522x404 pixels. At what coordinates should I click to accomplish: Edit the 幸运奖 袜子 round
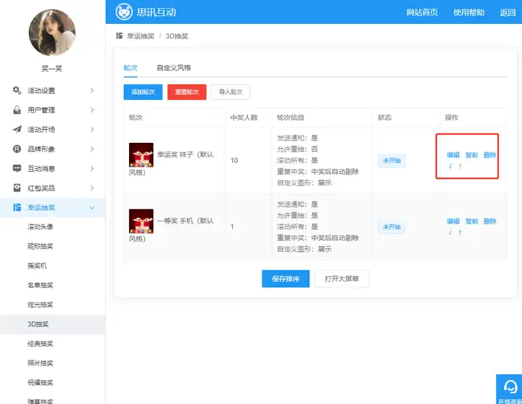point(453,155)
